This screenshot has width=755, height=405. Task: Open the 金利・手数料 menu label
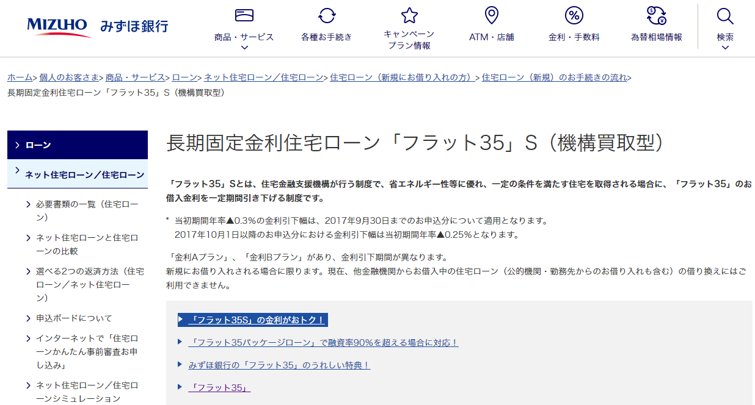pyautogui.click(x=574, y=37)
